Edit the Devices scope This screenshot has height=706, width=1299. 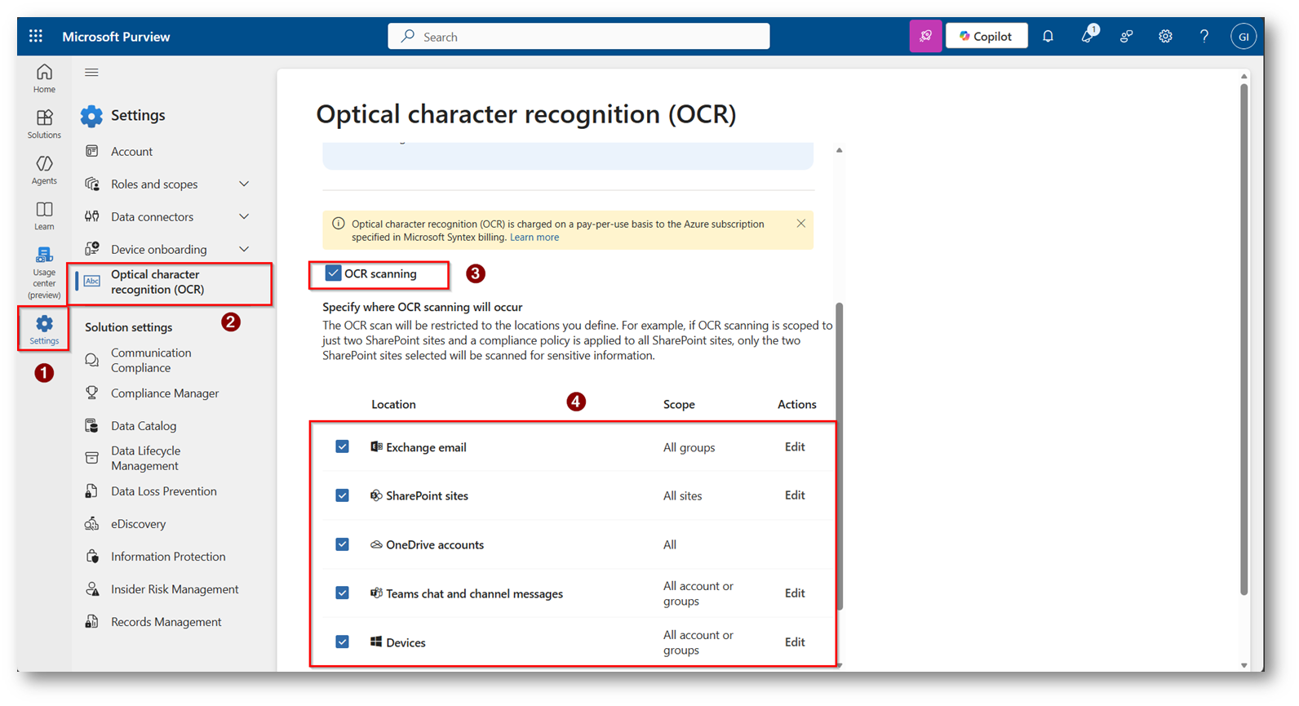795,642
